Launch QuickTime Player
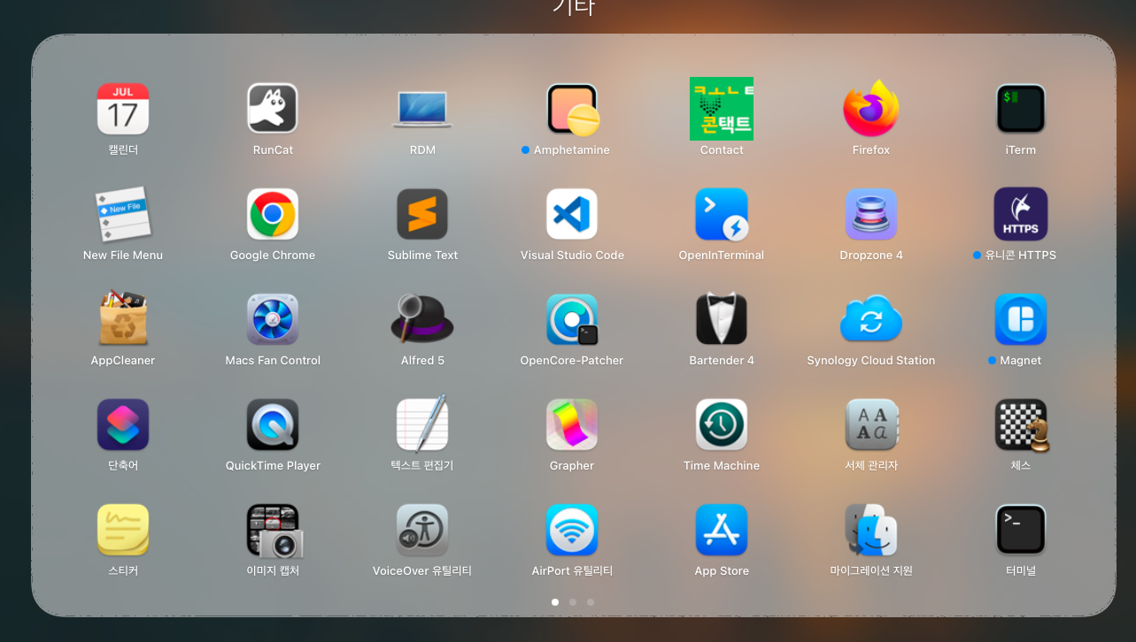Screen dimensions: 1136x642 point(273,424)
